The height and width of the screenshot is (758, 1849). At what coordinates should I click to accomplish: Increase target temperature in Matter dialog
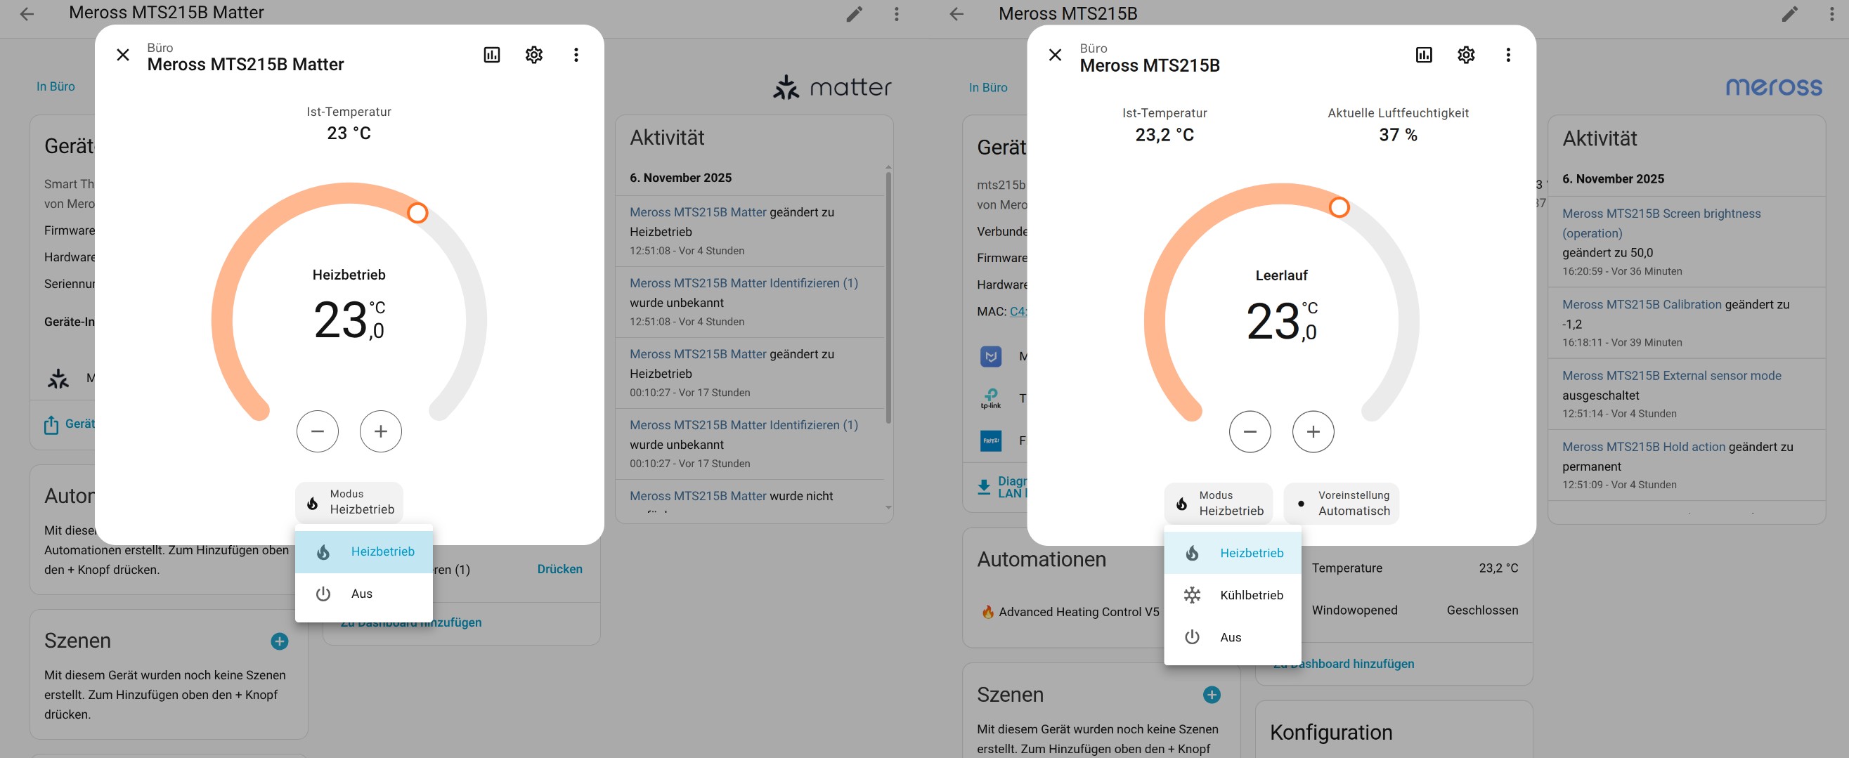point(380,431)
